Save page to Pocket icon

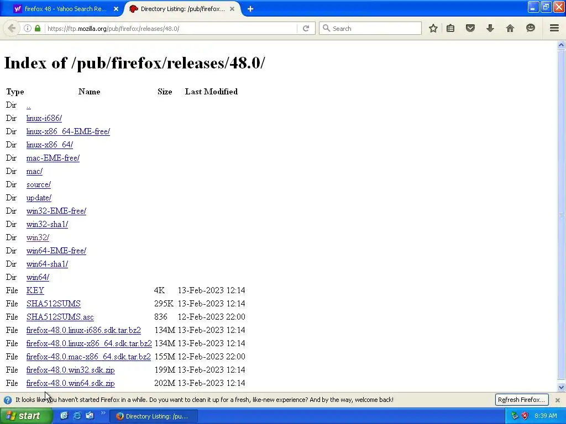470,28
